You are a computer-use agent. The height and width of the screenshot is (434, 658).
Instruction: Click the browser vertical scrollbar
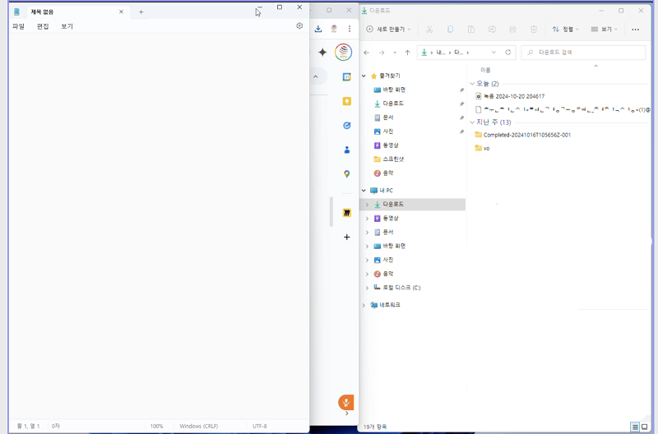(x=331, y=212)
